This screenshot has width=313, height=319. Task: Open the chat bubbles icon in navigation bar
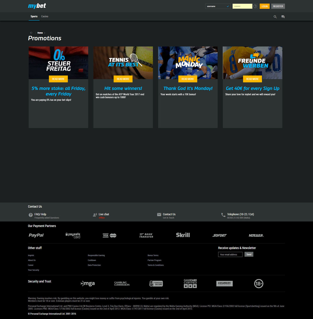pos(283,17)
